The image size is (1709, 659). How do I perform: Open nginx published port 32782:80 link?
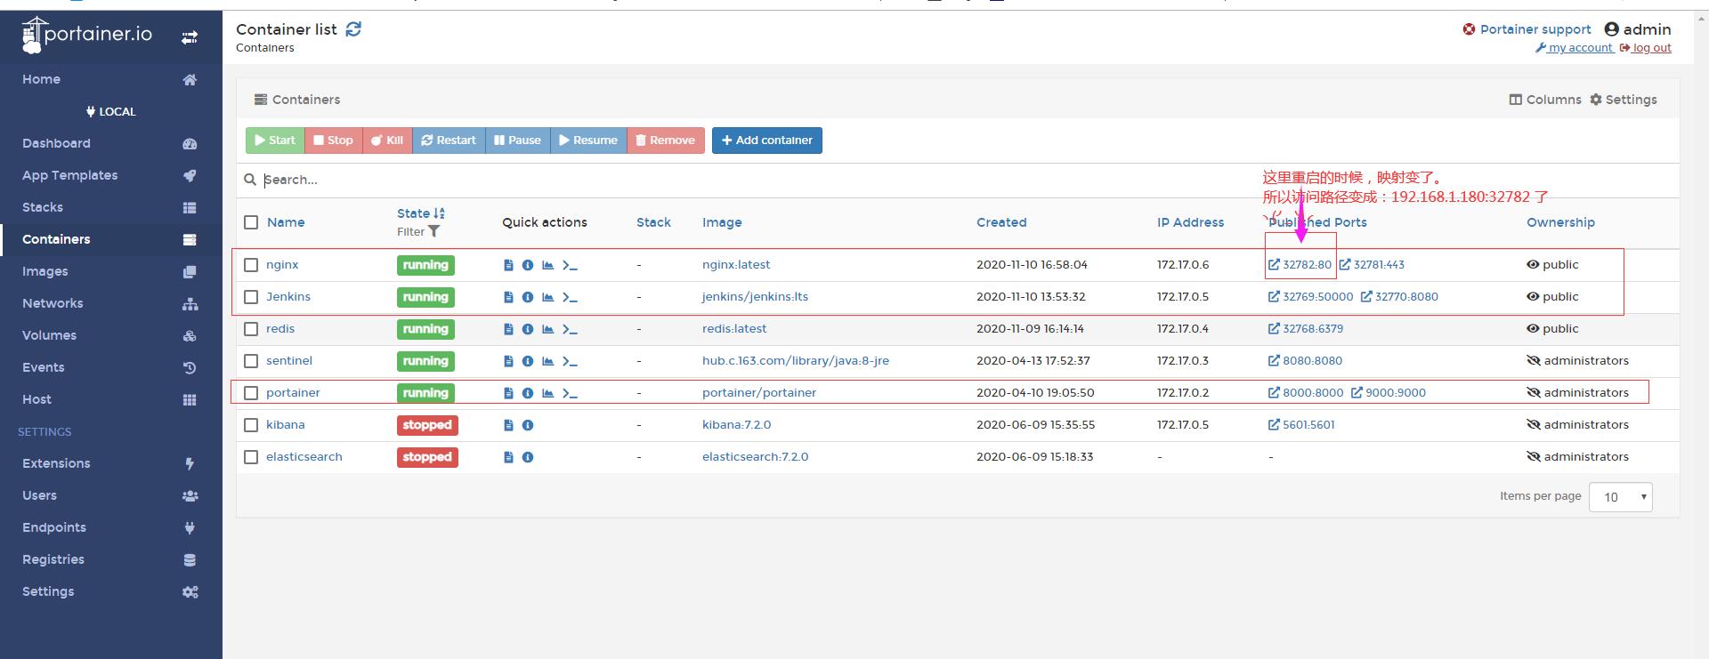pos(1300,265)
